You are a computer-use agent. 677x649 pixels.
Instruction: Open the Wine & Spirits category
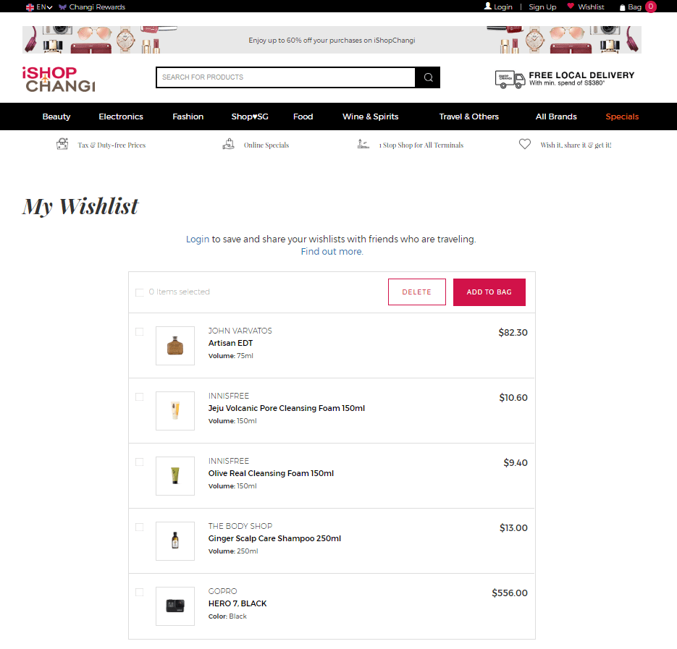click(371, 116)
